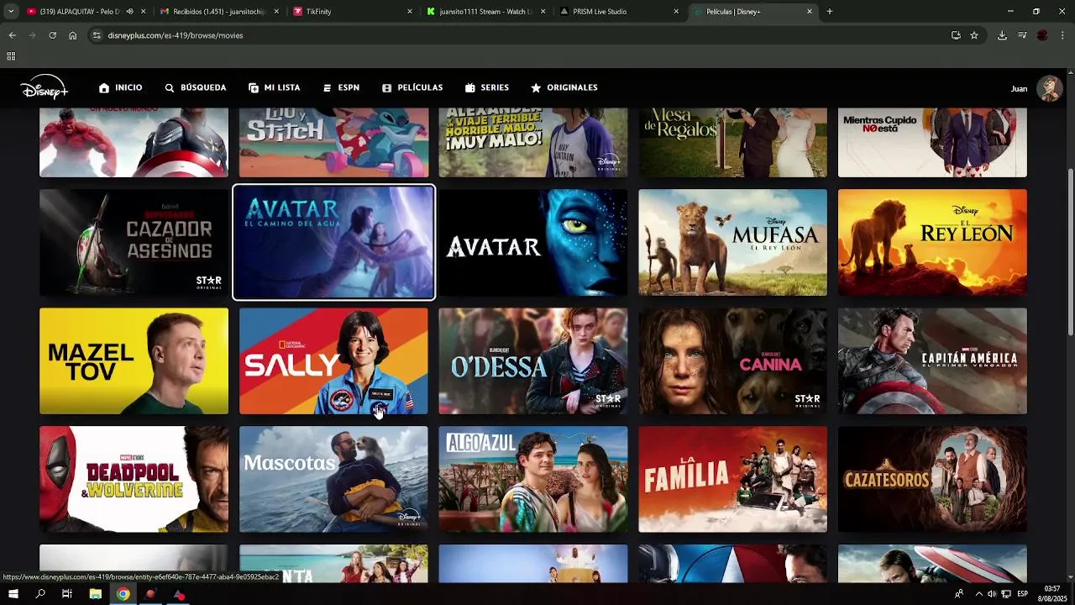1075x605 pixels.
Task: Open the Cazatesoros movie tile
Action: pyautogui.click(x=932, y=479)
